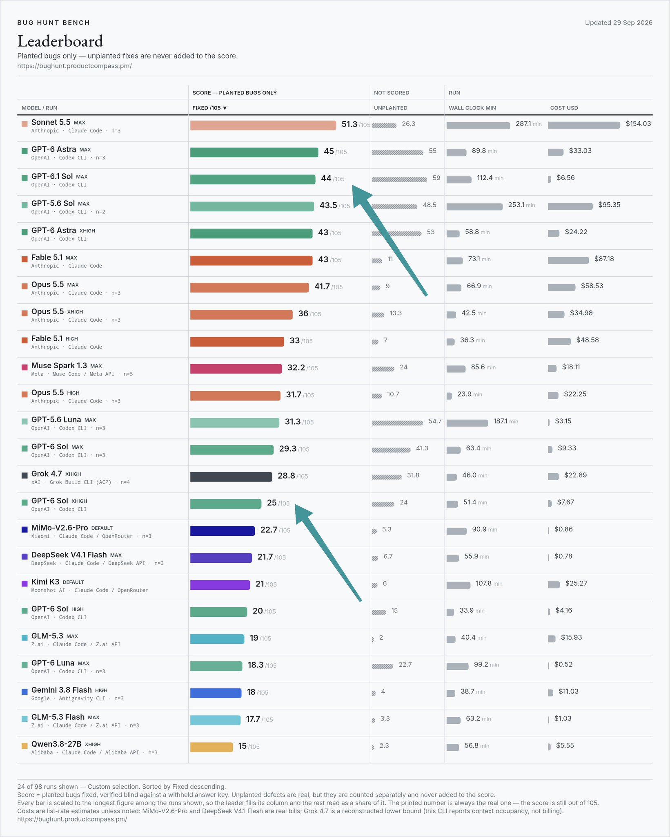670x837 pixels.
Task: Click the 28.8 score for Grok 4.7
Action: (286, 476)
